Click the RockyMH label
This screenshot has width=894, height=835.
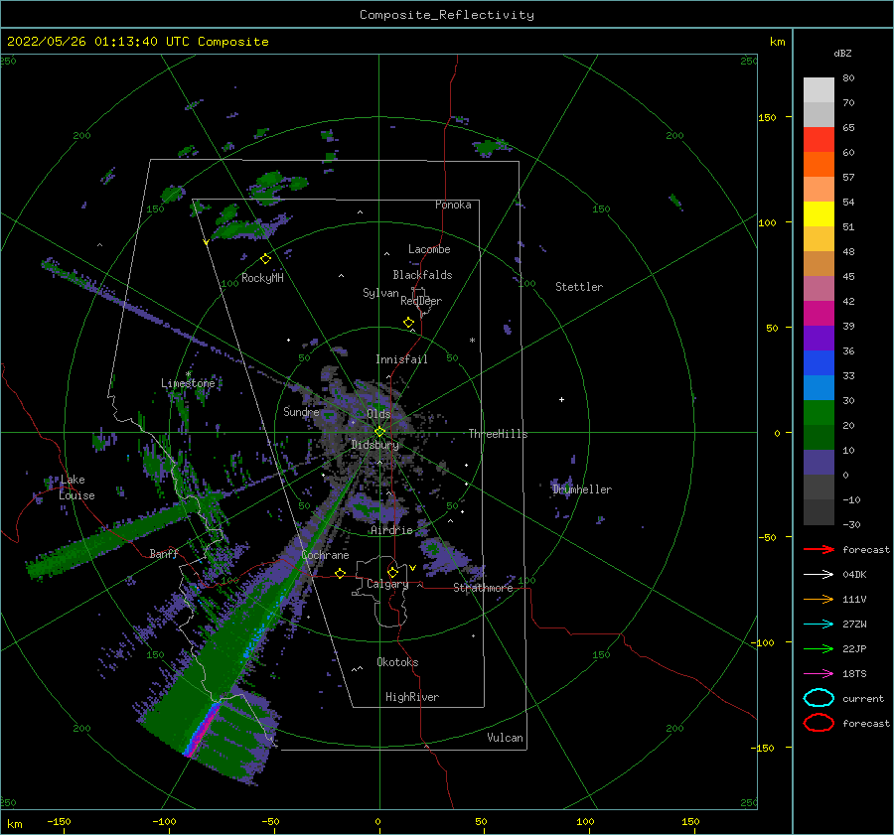[262, 278]
